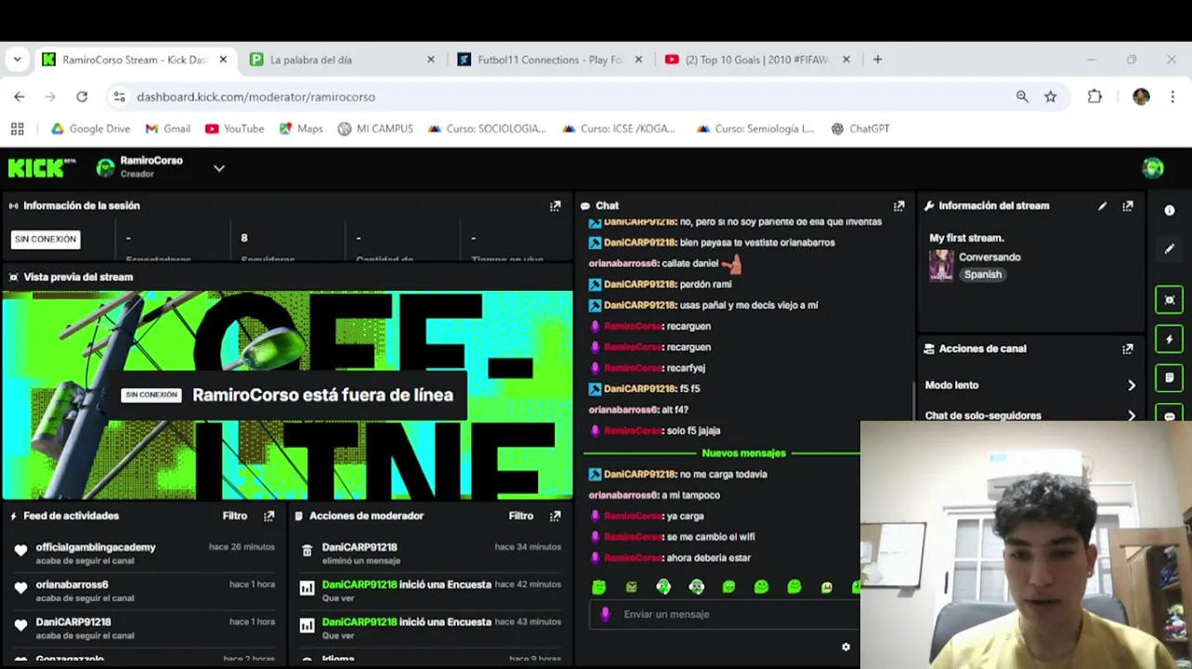Click the zoom magnifier icon in address bar
This screenshot has width=1192, height=669.
click(x=1022, y=97)
